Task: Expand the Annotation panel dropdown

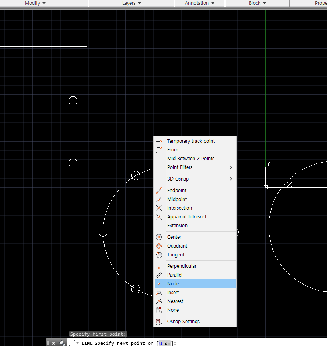Action: point(213,3)
